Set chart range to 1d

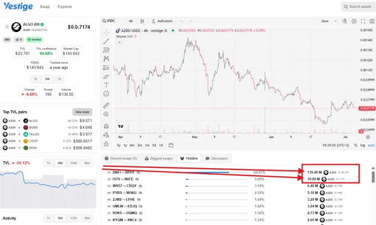click(x=161, y=145)
